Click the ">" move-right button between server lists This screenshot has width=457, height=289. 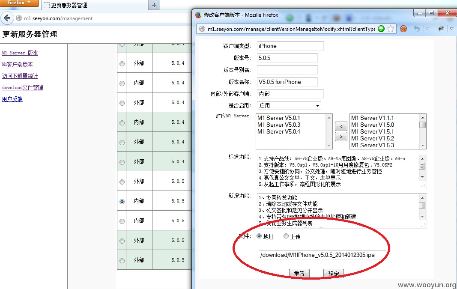pos(341,136)
